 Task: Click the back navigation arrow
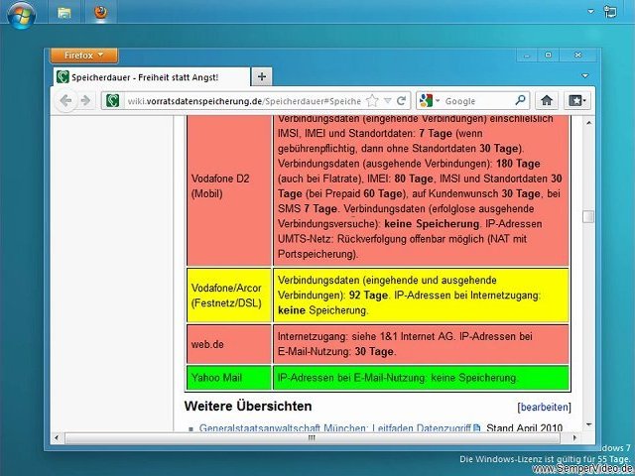tap(65, 100)
